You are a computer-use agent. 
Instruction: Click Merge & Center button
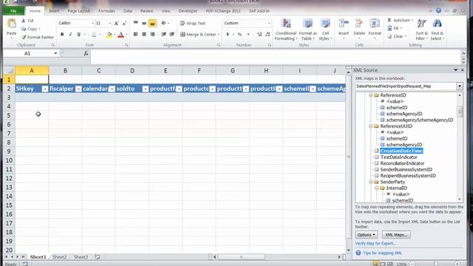tap(200, 35)
